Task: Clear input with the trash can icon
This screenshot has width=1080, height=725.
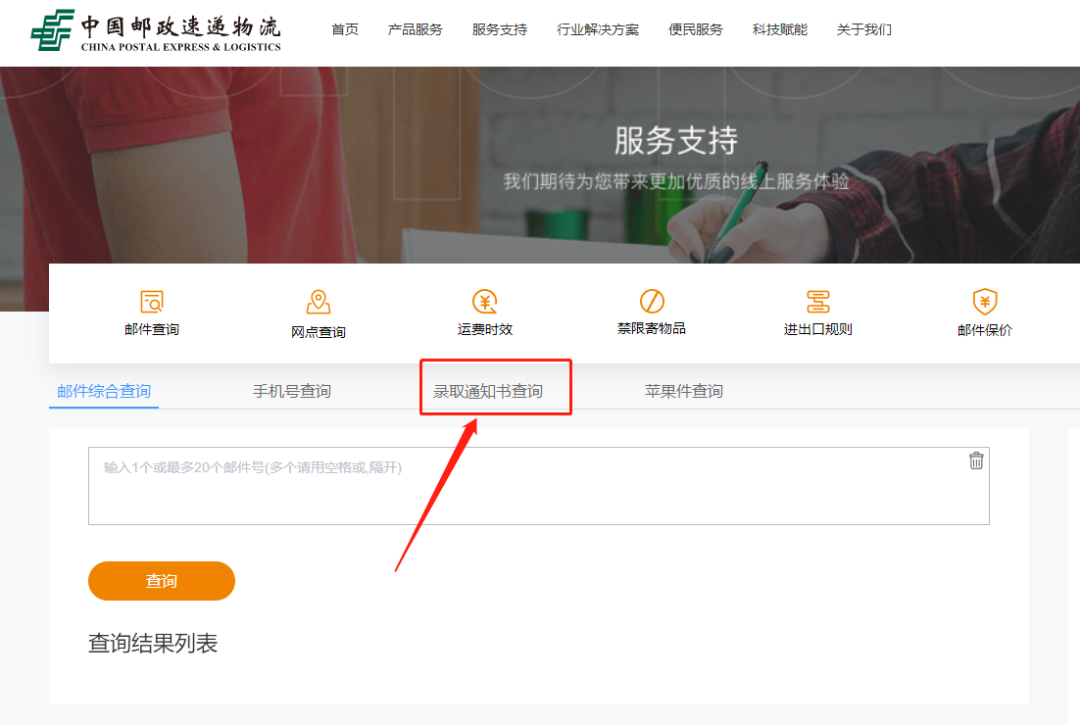Action: (x=976, y=460)
